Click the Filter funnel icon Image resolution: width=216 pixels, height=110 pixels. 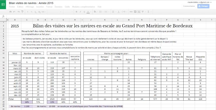(x=143, y=12)
